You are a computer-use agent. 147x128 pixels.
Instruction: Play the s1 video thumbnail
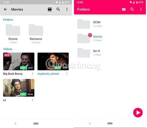[x=19, y=88]
